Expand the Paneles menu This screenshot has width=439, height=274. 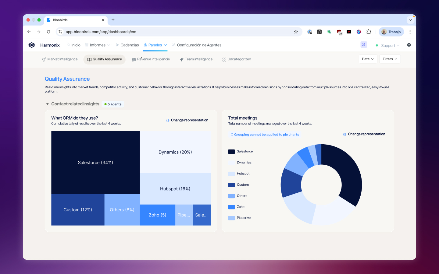[x=155, y=45]
